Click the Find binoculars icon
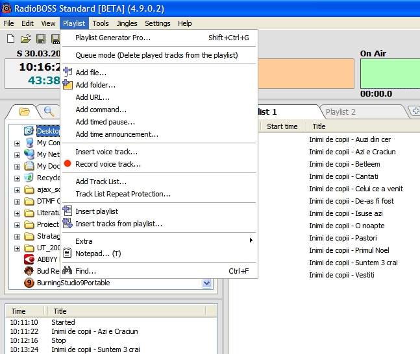This screenshot has width=420, height=354. coord(67,270)
